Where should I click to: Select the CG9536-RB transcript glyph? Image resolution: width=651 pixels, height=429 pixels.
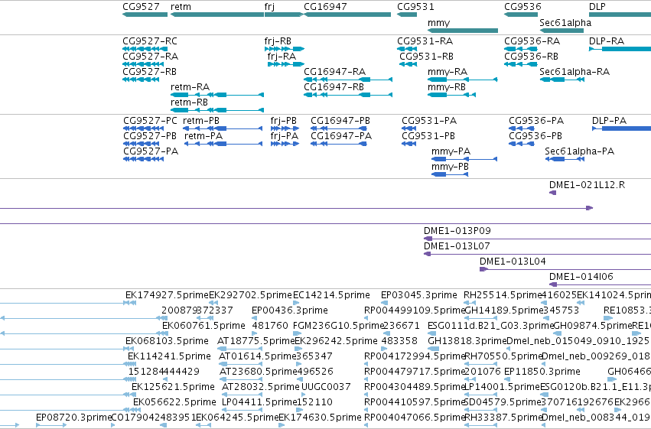521,64
